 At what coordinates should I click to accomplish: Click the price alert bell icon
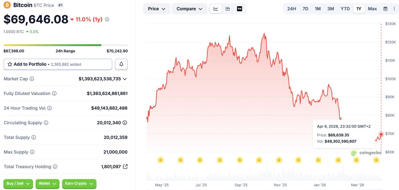coord(121,64)
